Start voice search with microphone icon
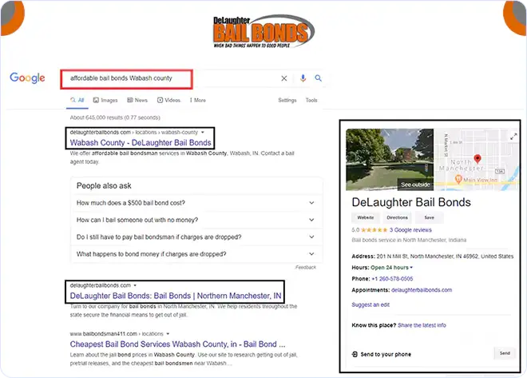527x378 pixels. pyautogui.click(x=303, y=78)
